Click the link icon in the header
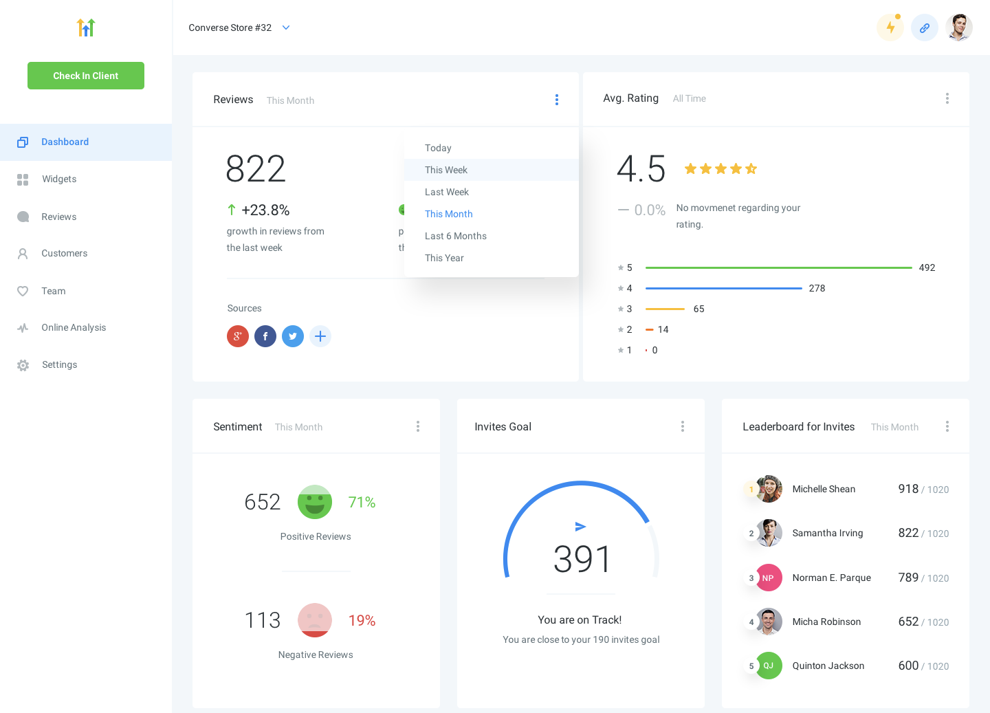The height and width of the screenshot is (713, 990). (x=925, y=27)
